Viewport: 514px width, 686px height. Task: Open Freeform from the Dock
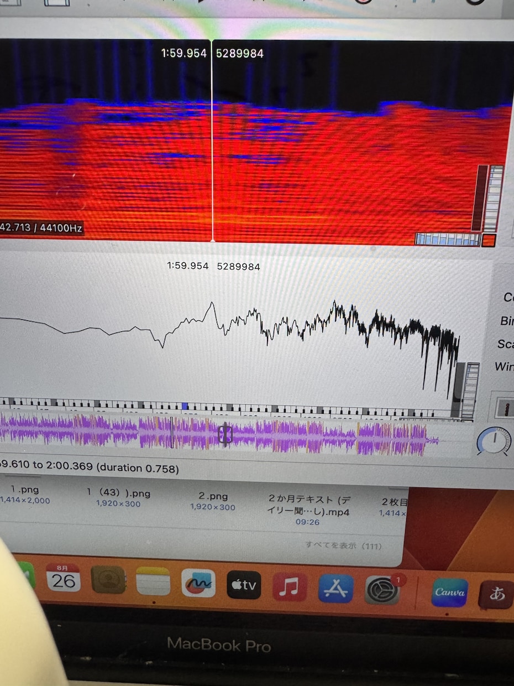pos(198,583)
